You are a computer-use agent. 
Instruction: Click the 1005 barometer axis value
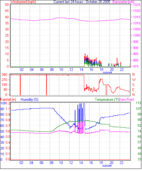click(x=137, y=29)
